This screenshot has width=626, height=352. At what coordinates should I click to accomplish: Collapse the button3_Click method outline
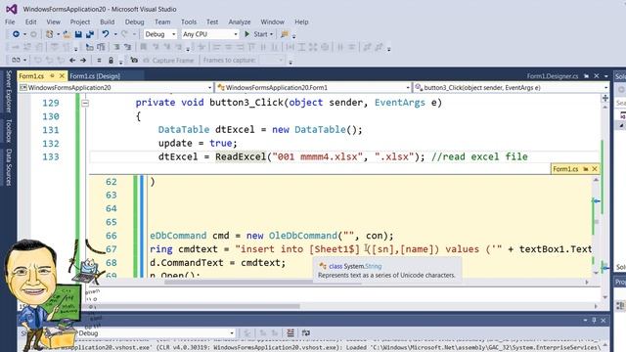coord(85,103)
